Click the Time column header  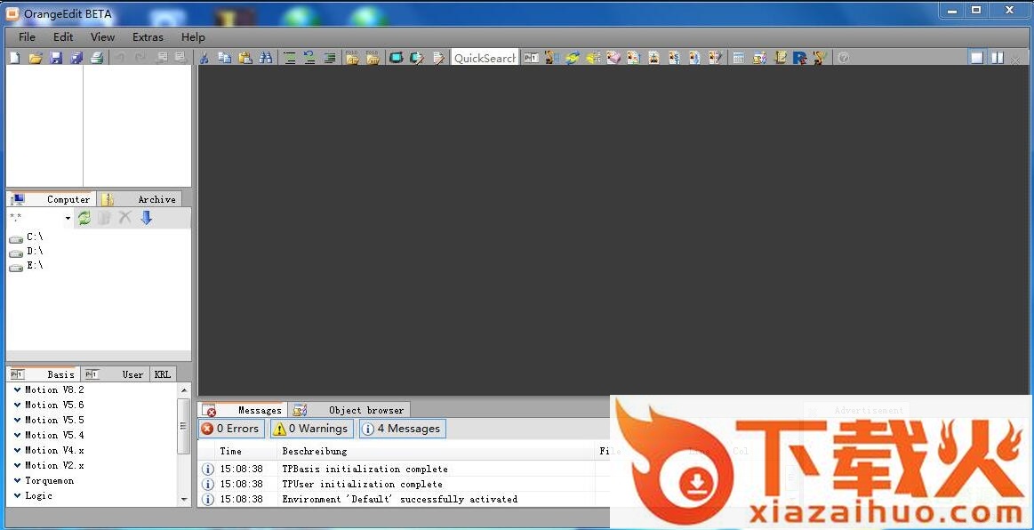click(246, 452)
